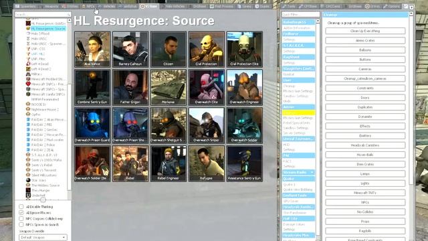Clean up Balloons
Image resolution: width=428 pixels, height=241 pixels.
[365, 50]
